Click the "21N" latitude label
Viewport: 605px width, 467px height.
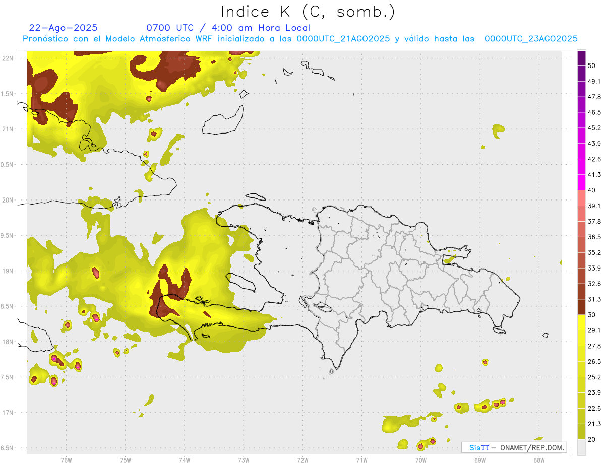point(7,129)
